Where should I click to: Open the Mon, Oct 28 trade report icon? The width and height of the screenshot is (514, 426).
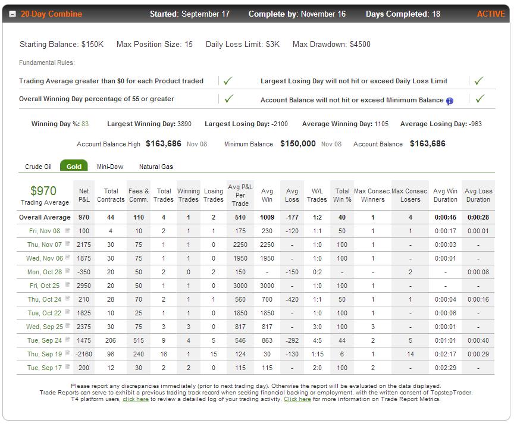(x=67, y=271)
